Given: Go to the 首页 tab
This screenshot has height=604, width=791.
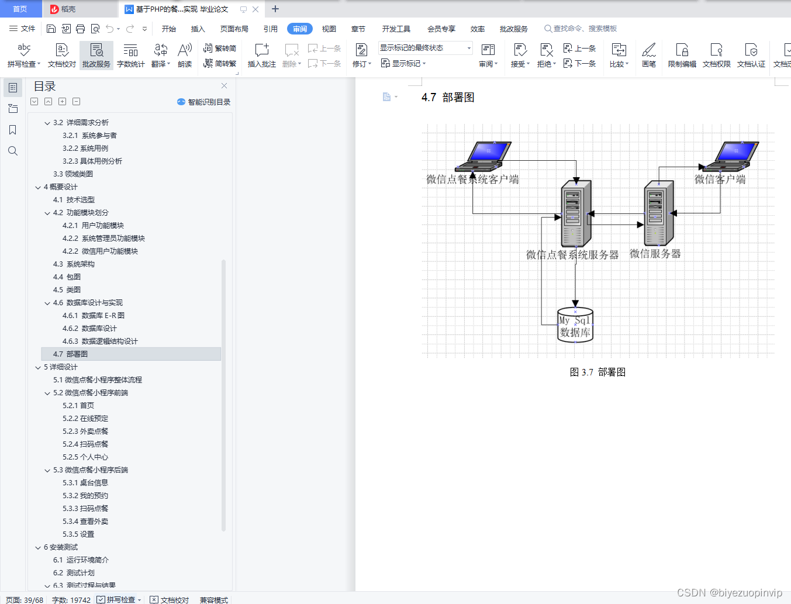Looking at the screenshot, I should [20, 9].
